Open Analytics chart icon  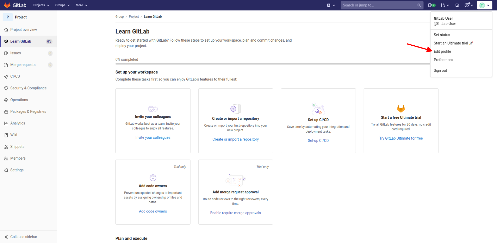(6, 123)
